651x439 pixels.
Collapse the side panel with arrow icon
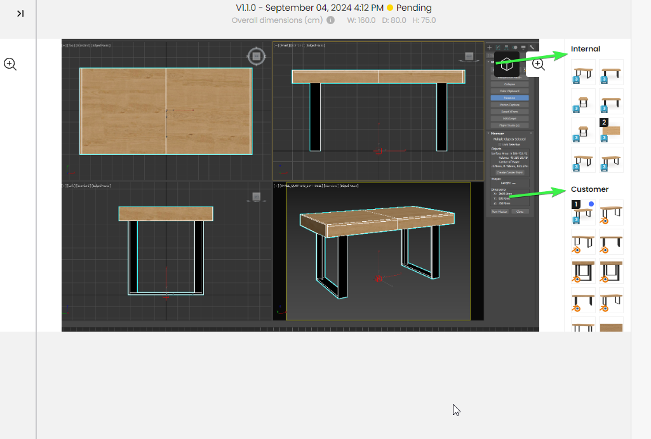pos(20,13)
